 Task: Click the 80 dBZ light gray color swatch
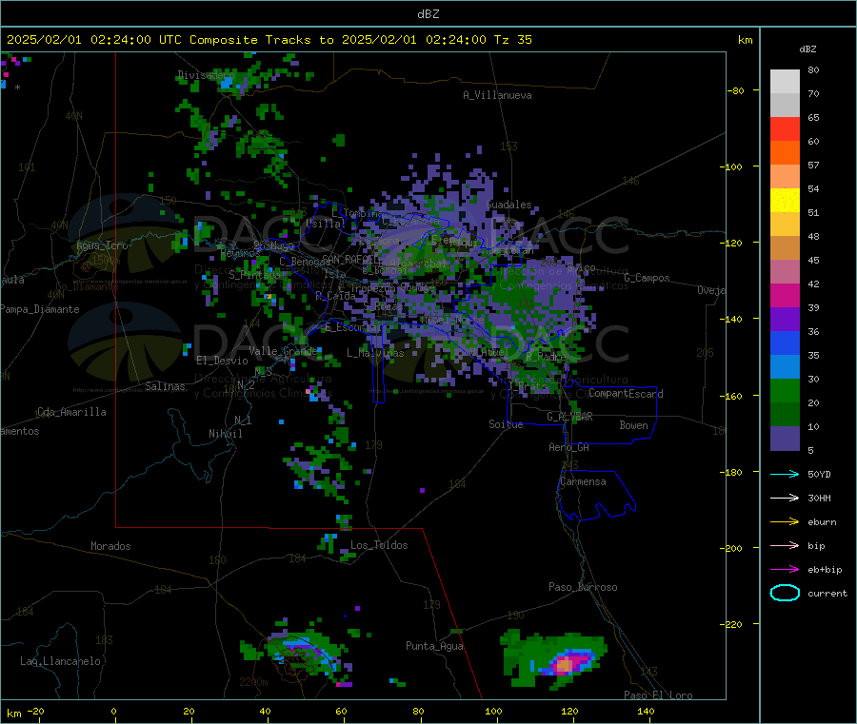785,82
